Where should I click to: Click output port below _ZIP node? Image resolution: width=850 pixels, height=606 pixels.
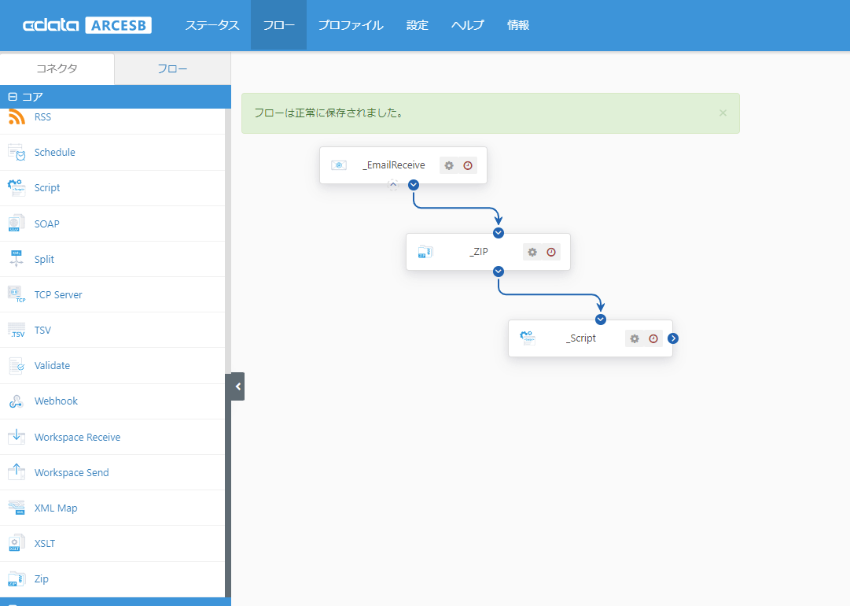pyautogui.click(x=499, y=272)
